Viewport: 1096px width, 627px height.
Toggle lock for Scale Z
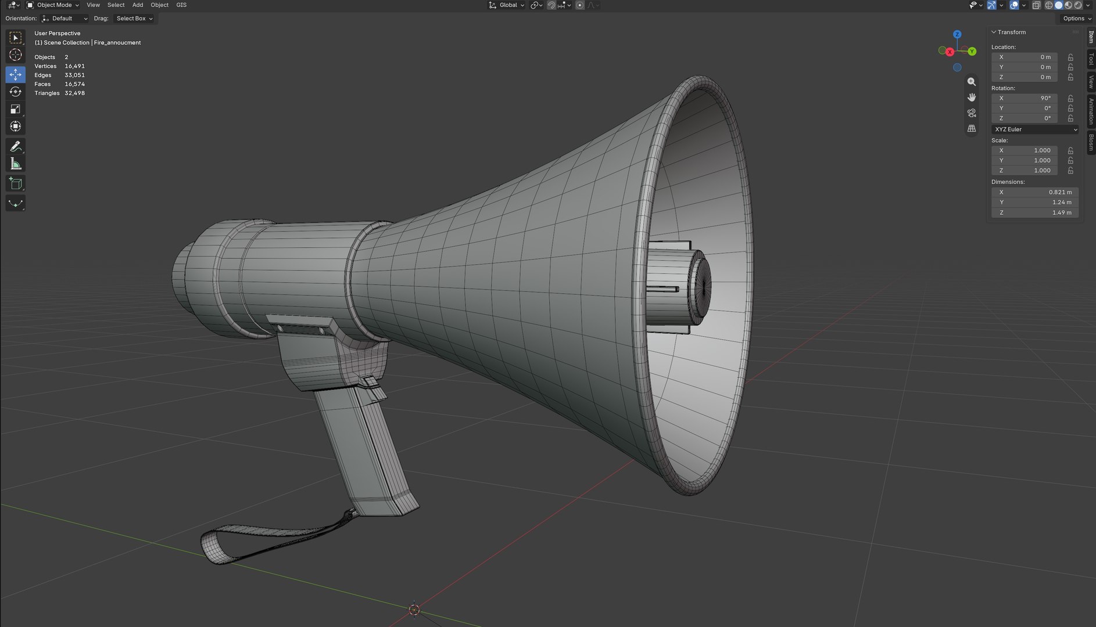point(1070,171)
